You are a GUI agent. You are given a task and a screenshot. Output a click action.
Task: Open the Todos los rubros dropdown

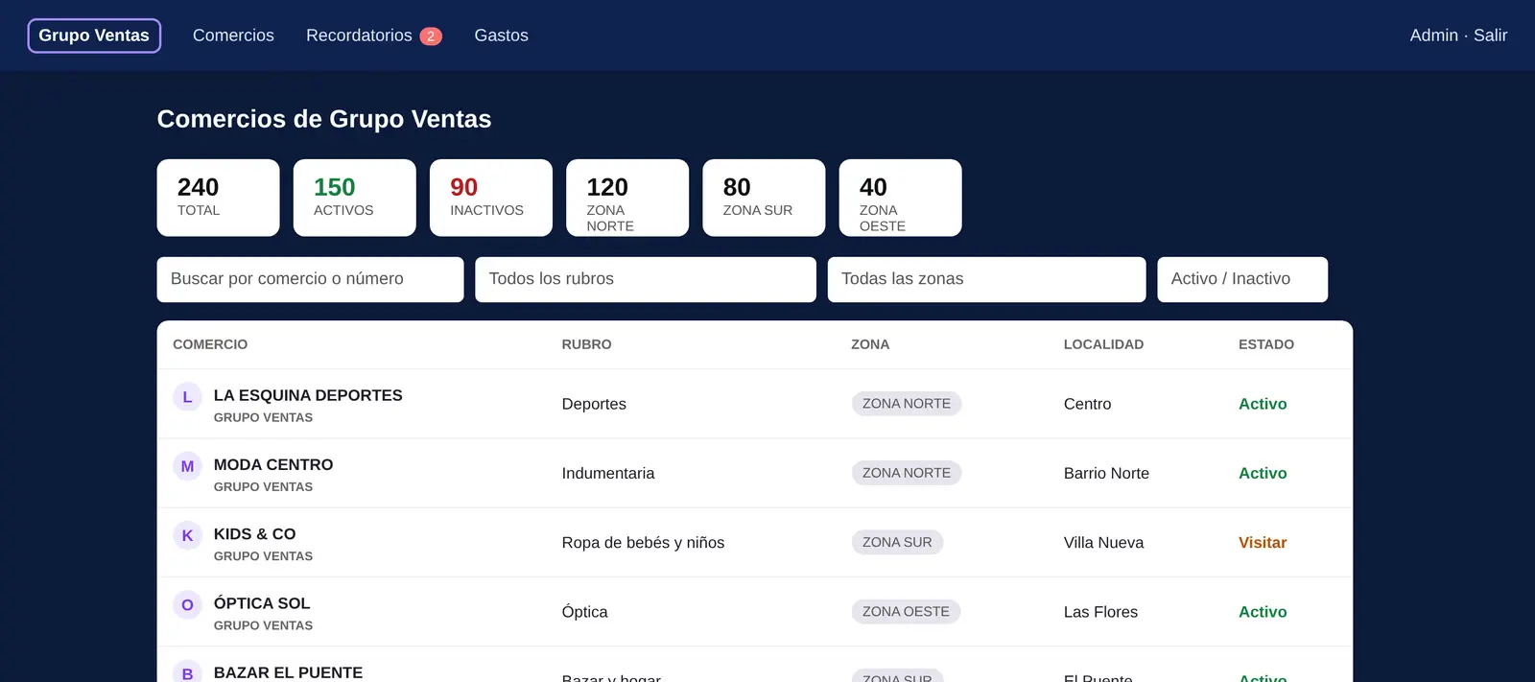[646, 279]
